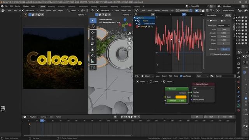Open the Render properties tab
Viewport: 249px width, 140px height.
coord(238,63)
